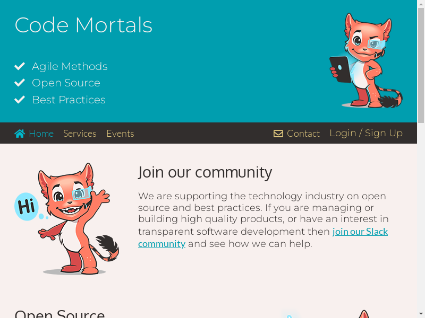425x318 pixels.
Task: Click checkmark icon beside Agile Methods
Action: click(20, 66)
